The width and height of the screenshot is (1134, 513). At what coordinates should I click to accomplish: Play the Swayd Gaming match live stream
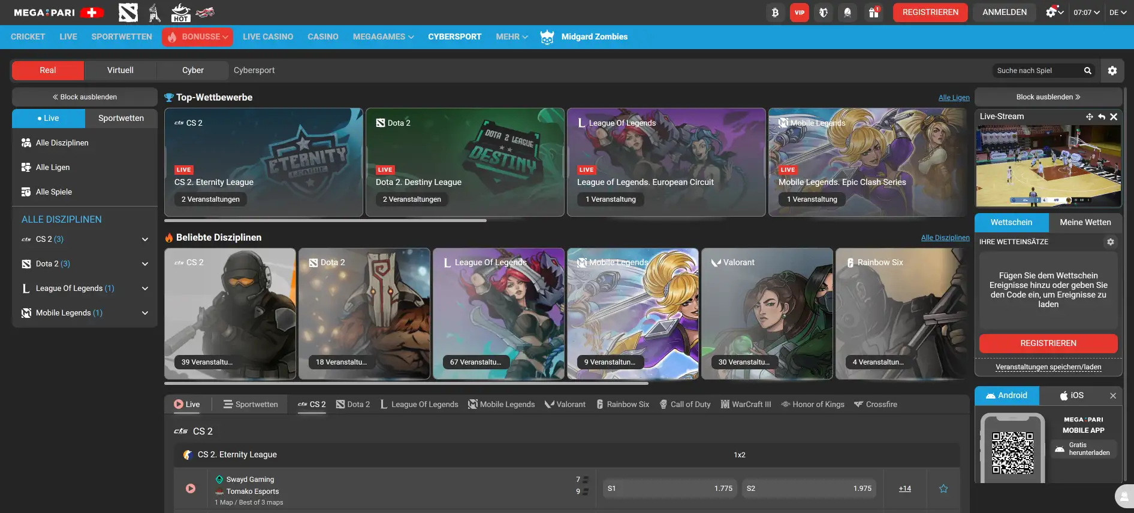pyautogui.click(x=191, y=488)
